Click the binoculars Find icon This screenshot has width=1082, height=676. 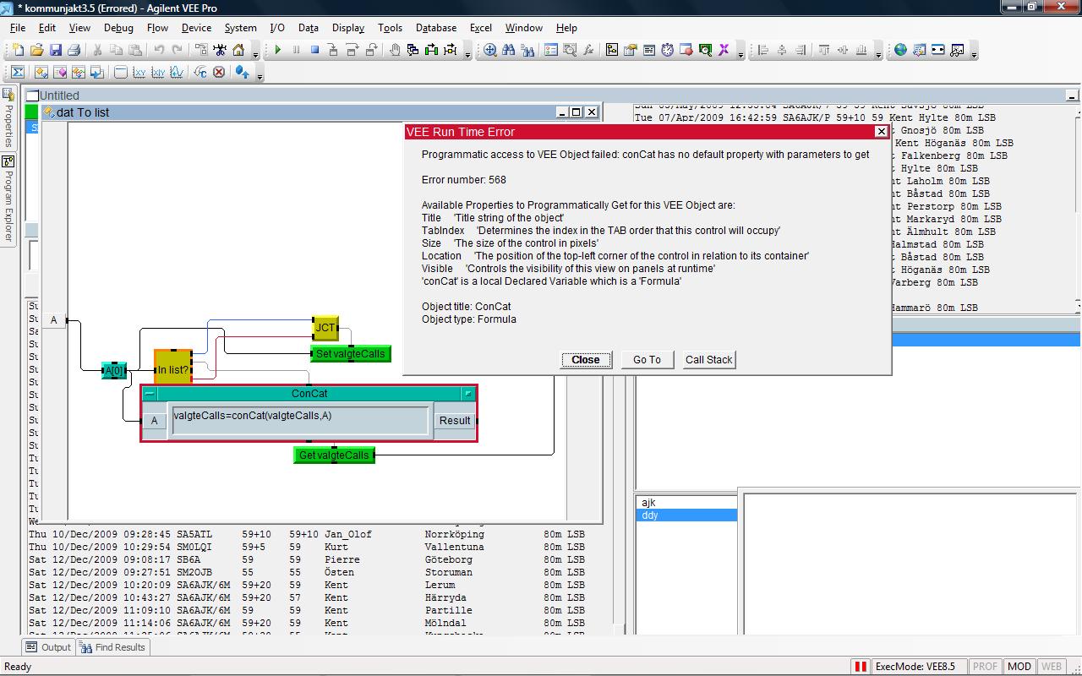tap(508, 50)
